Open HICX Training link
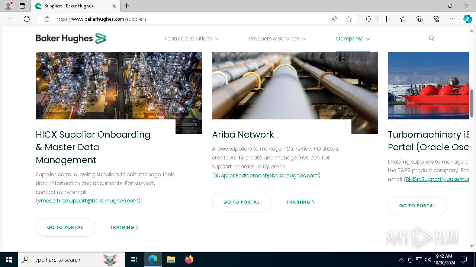This screenshot has width=476, height=267. (124, 227)
